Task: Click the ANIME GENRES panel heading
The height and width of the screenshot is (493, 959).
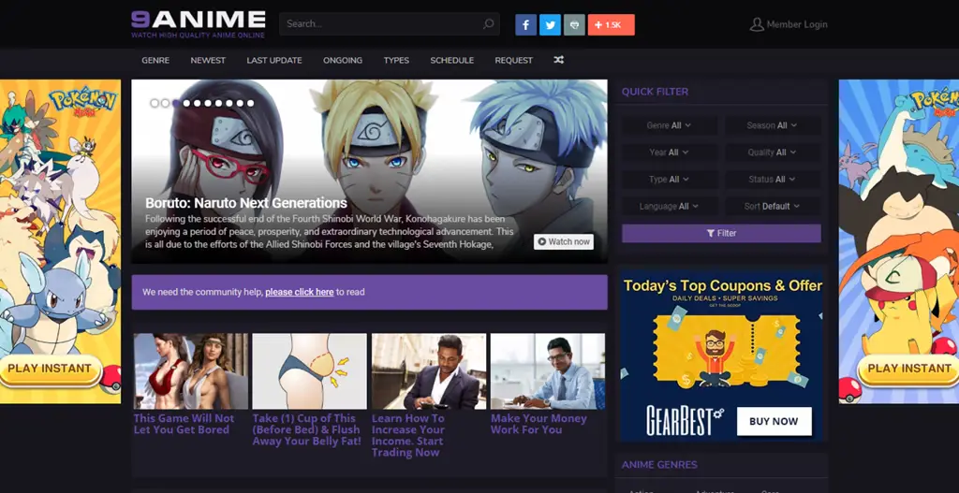Action: [x=659, y=465]
